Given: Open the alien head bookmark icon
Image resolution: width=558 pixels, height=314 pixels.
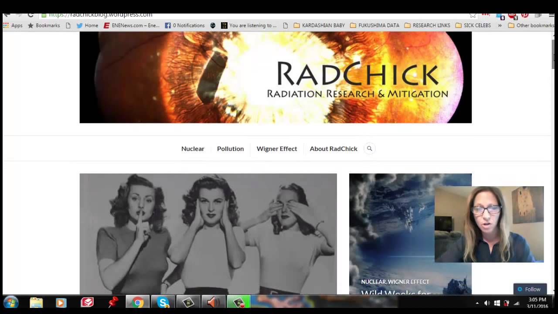Looking at the screenshot, I should click(x=213, y=25).
